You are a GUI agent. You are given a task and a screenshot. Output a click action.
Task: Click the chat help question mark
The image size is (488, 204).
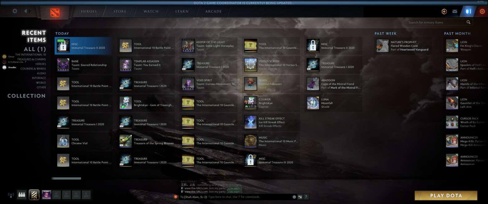point(306,197)
